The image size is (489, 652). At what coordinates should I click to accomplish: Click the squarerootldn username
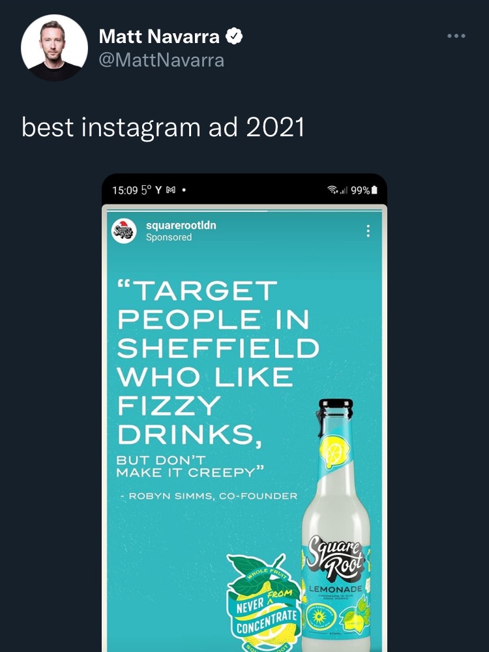click(x=181, y=225)
